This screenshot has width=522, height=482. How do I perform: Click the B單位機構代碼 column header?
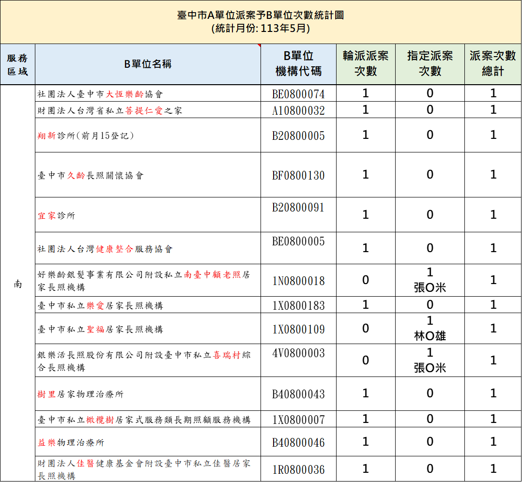click(299, 64)
